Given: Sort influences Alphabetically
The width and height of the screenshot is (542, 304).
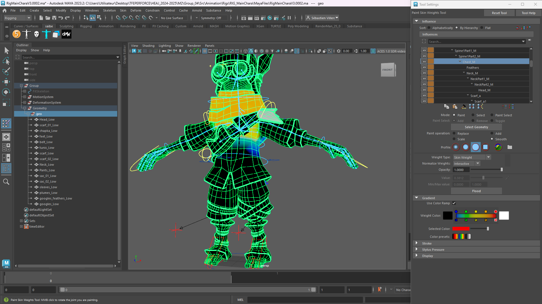Looking at the screenshot, I should pos(429,28).
